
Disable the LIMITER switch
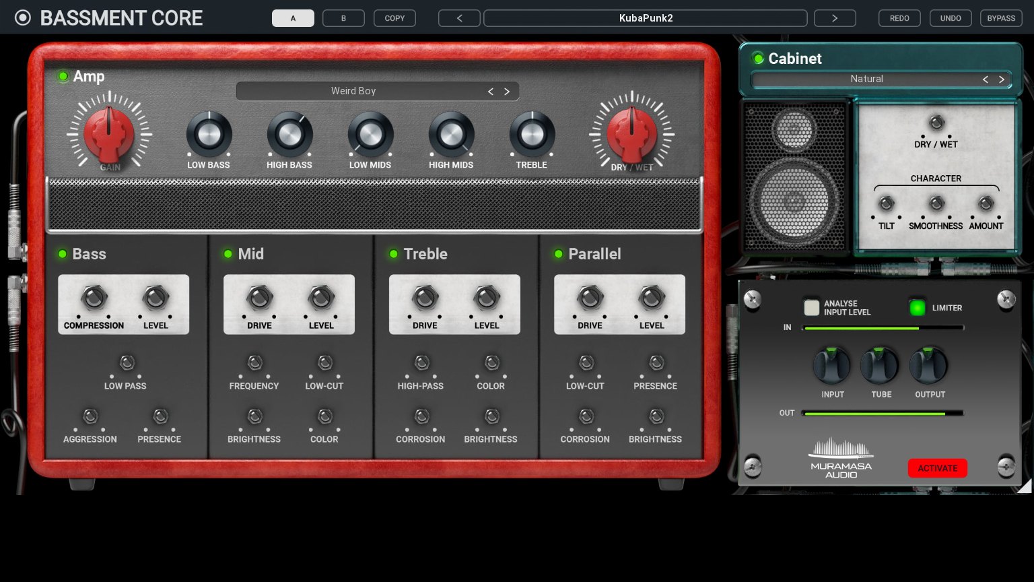(917, 308)
